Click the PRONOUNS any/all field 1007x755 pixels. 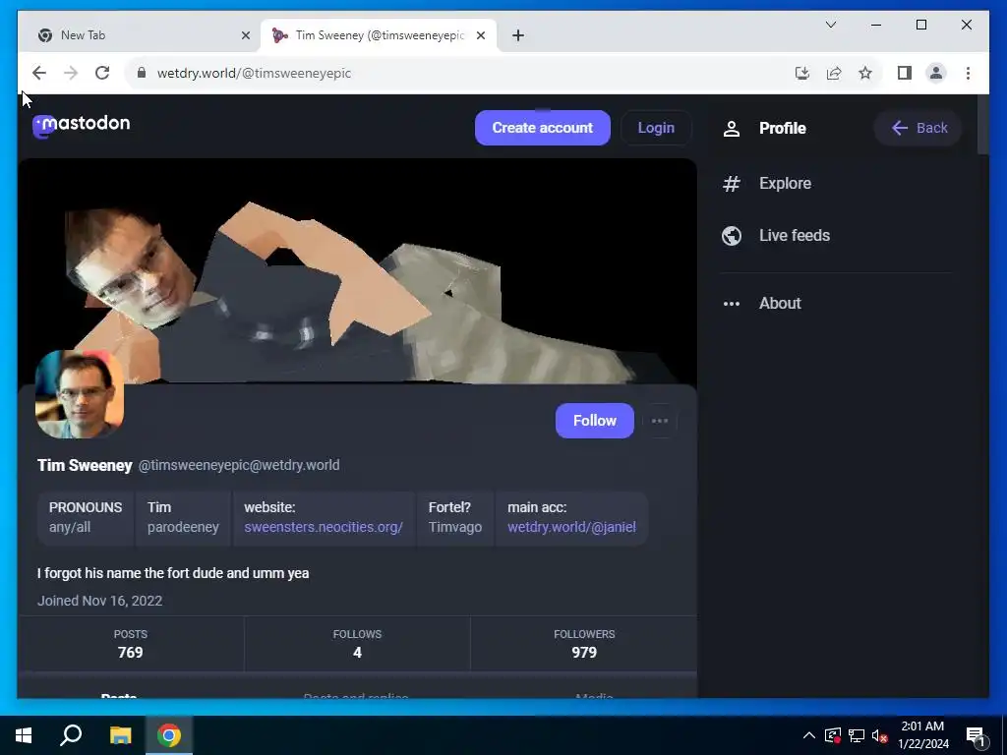(x=86, y=517)
